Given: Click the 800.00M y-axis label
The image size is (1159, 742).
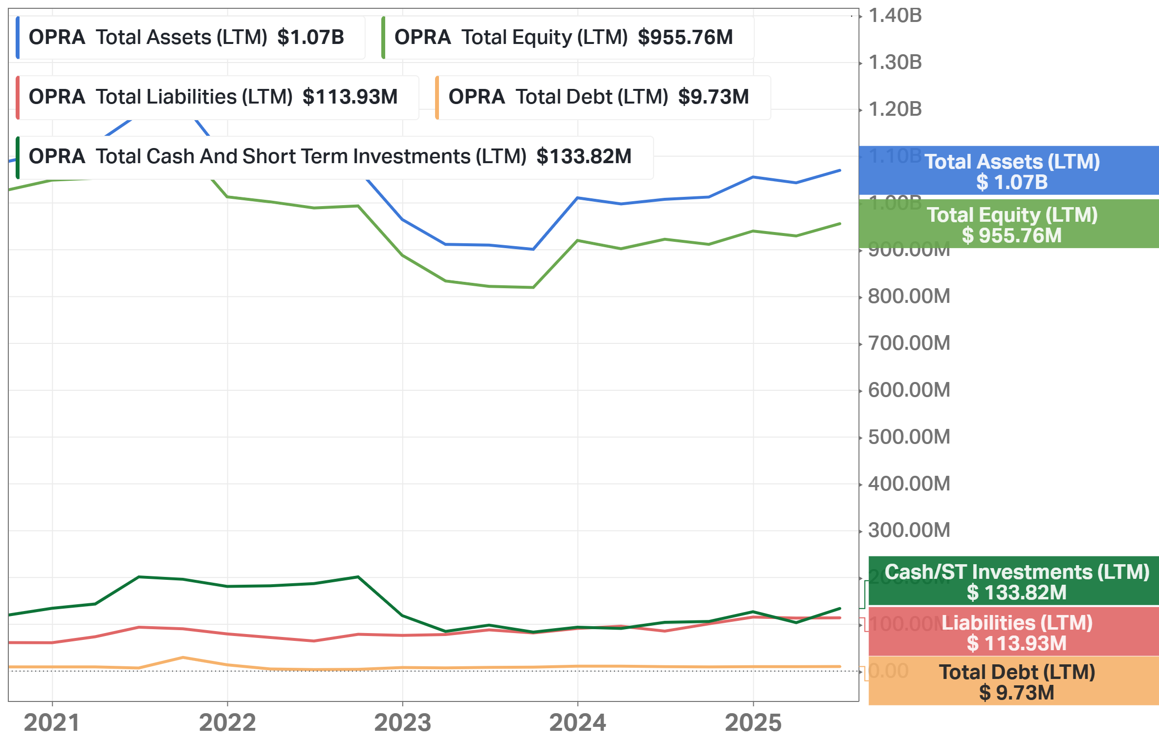Looking at the screenshot, I should tap(909, 297).
